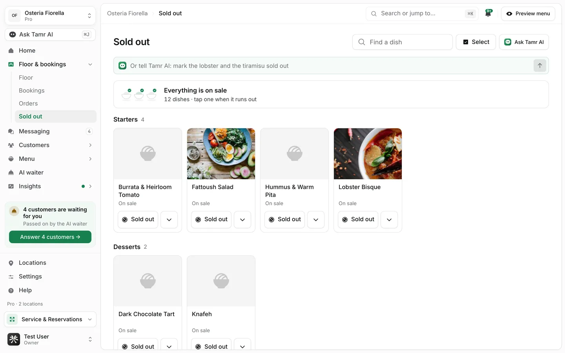
Task: Click the Locations pin icon
Action: [x=11, y=263]
